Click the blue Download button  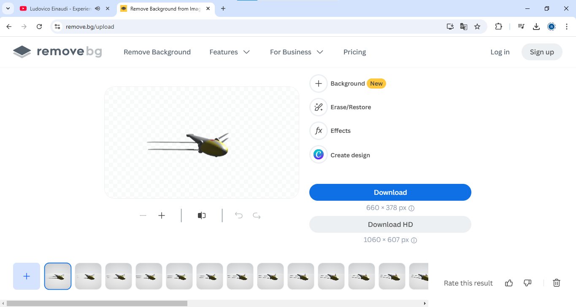[x=390, y=192]
